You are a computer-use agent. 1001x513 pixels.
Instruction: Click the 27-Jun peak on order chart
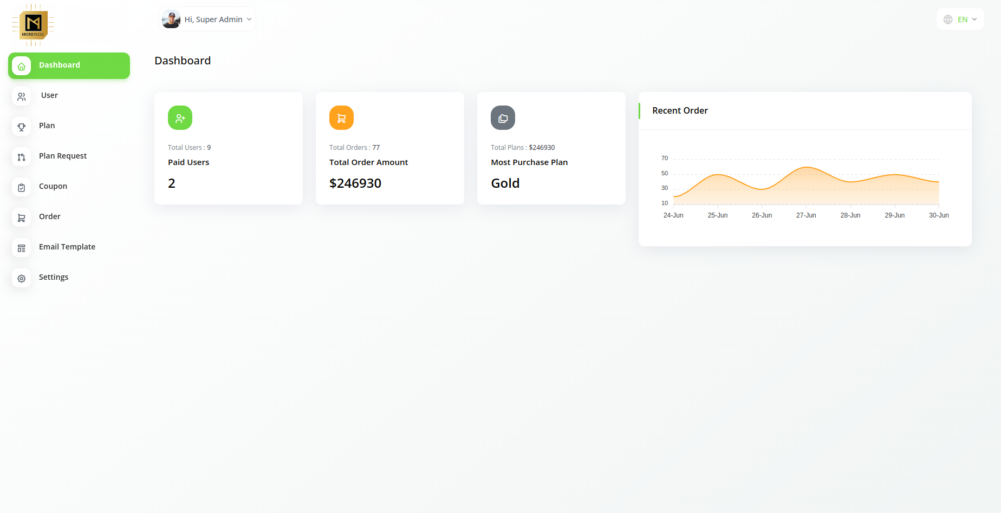[807, 167]
